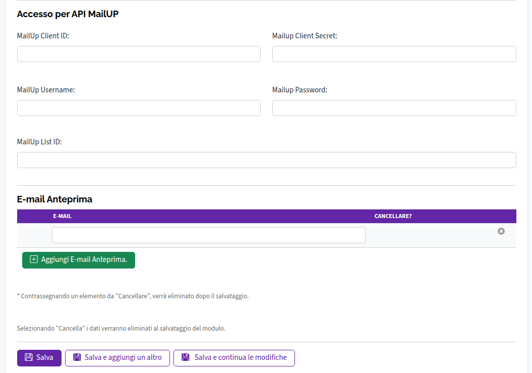Click Salva e aggiungi un altro

coord(117,358)
